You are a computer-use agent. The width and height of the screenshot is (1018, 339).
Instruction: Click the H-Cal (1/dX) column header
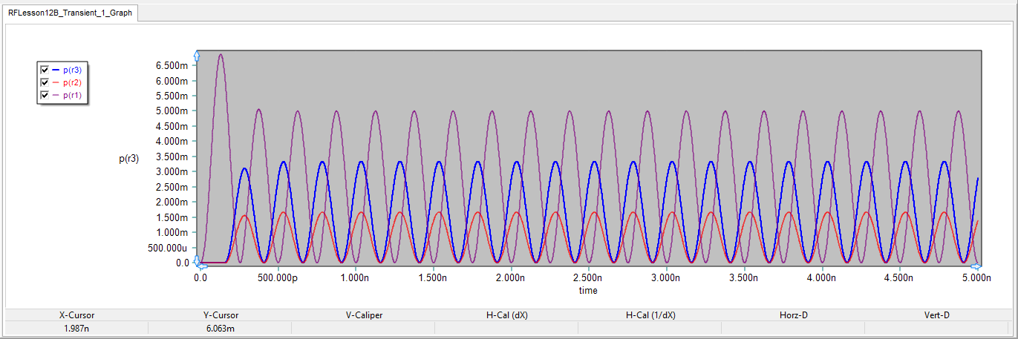pos(650,315)
